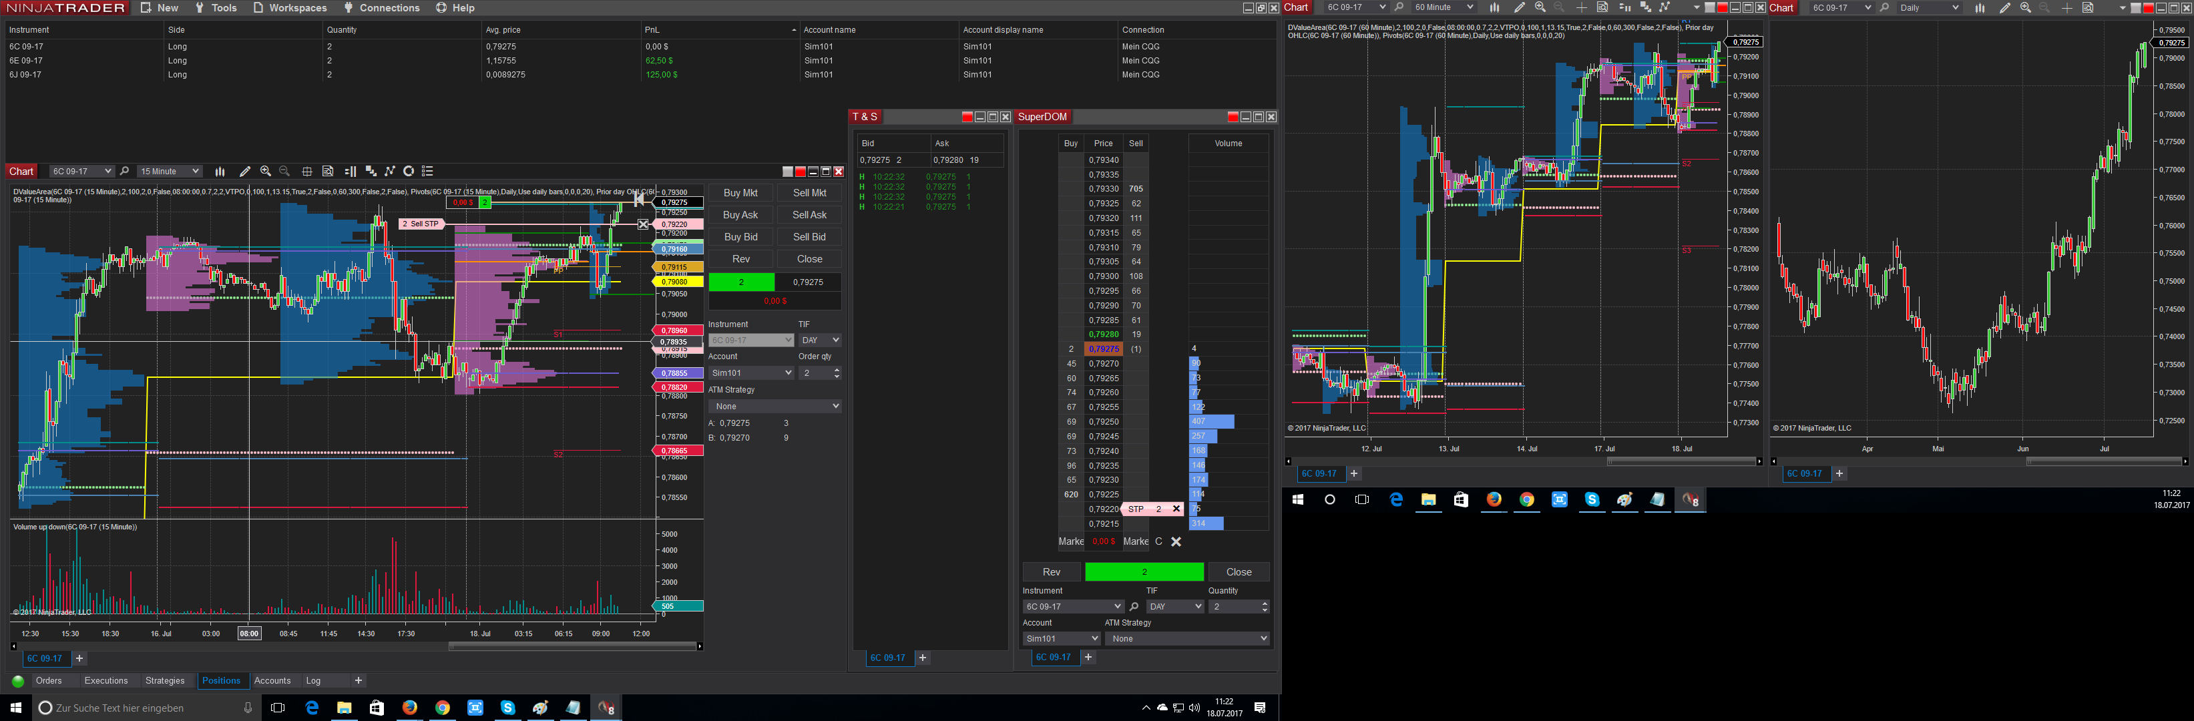This screenshot has height=721, width=2194.
Task: Open ATM Strategy dropdown in Chart Trader
Action: click(775, 406)
